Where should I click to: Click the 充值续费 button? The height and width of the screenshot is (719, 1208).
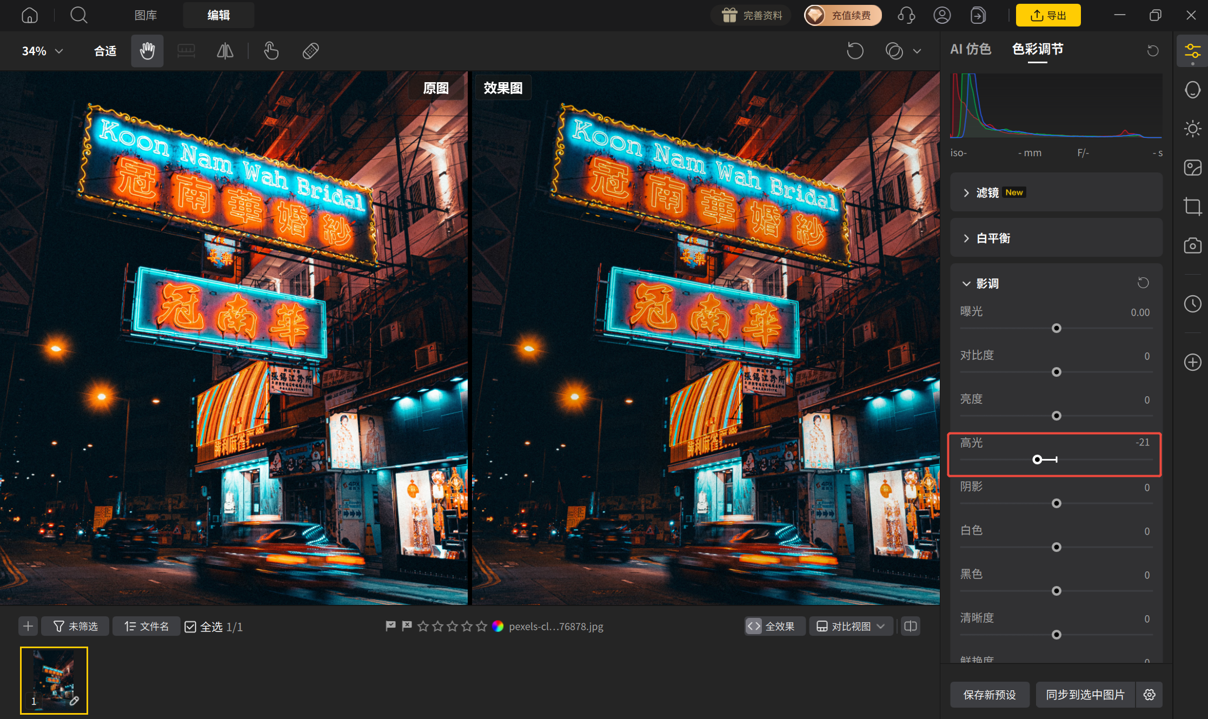(842, 15)
